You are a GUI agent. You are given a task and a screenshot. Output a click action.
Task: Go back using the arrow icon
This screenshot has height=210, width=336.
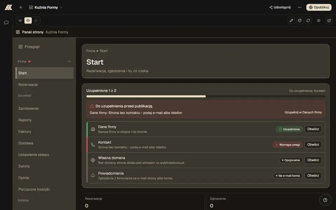(21, 7)
